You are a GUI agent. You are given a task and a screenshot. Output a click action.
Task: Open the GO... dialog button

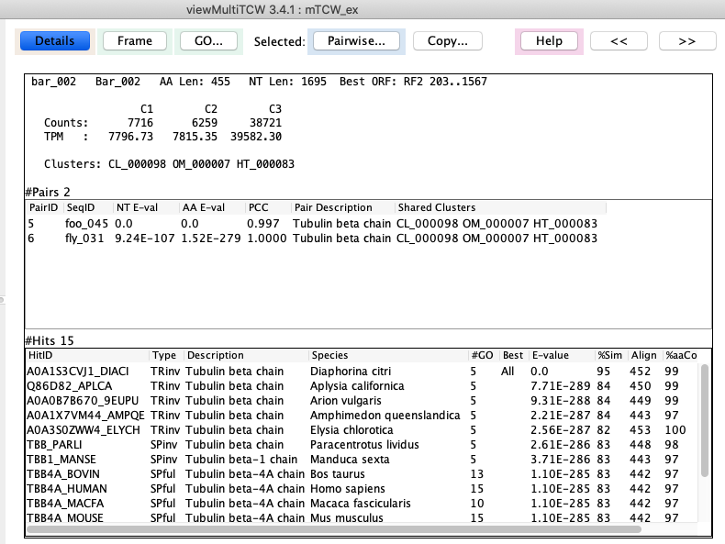pos(208,41)
